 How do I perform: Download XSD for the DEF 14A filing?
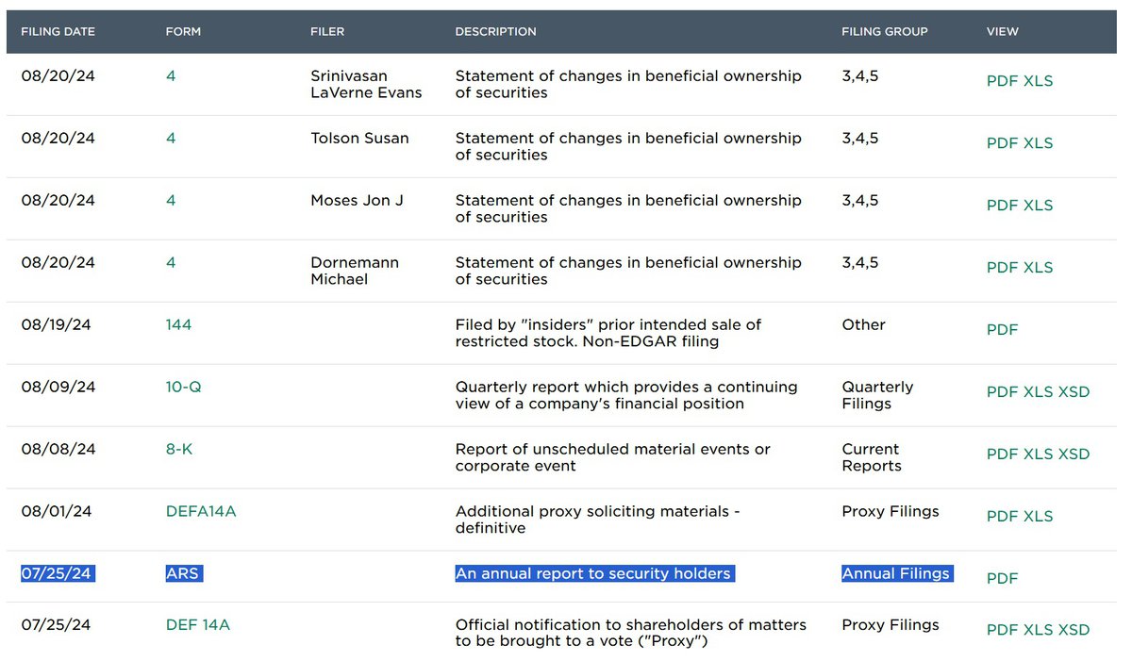pyautogui.click(x=1074, y=630)
